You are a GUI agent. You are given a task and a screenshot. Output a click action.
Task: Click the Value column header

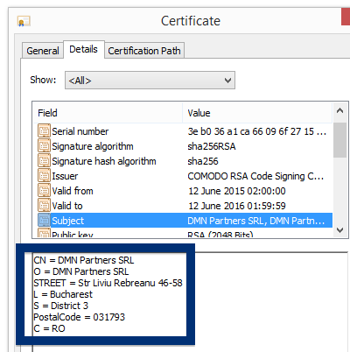click(257, 113)
